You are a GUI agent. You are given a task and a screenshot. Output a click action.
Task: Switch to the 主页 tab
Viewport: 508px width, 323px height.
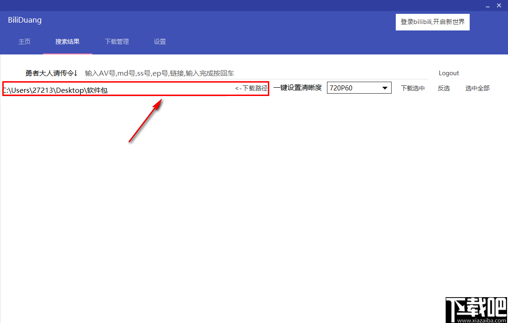pos(24,42)
